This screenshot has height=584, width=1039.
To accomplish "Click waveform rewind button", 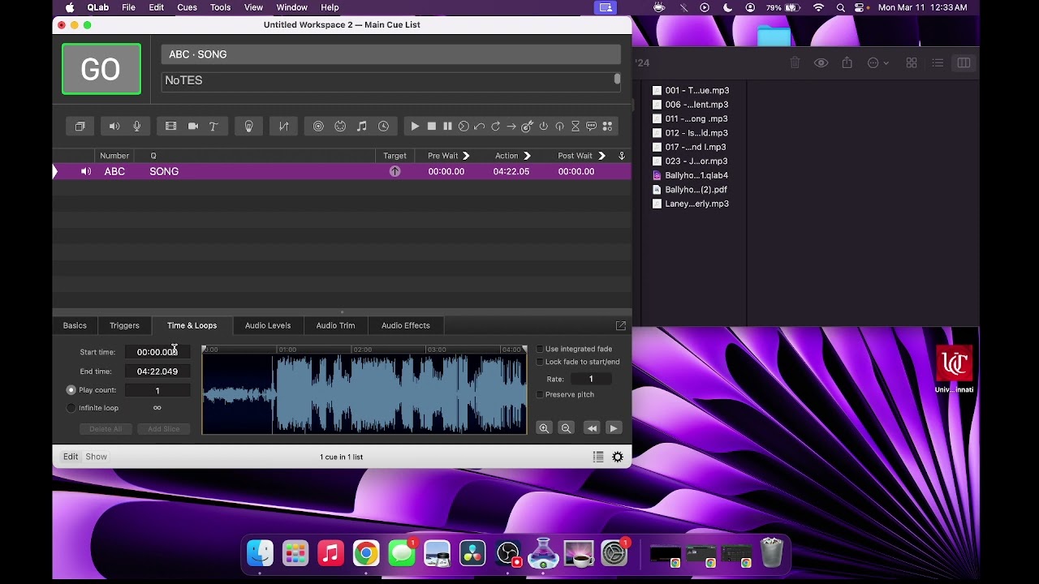I will click(x=592, y=428).
